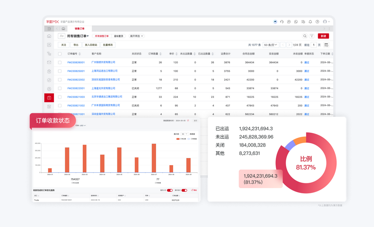Click the headset support icon in the header
Screen dimensions: 374x227
coord(282,22)
